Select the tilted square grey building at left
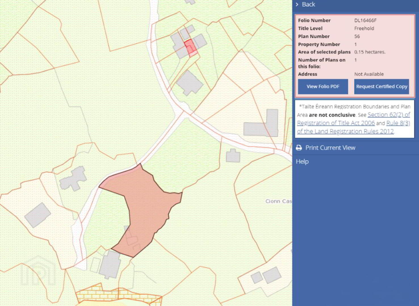 [x=37, y=215]
